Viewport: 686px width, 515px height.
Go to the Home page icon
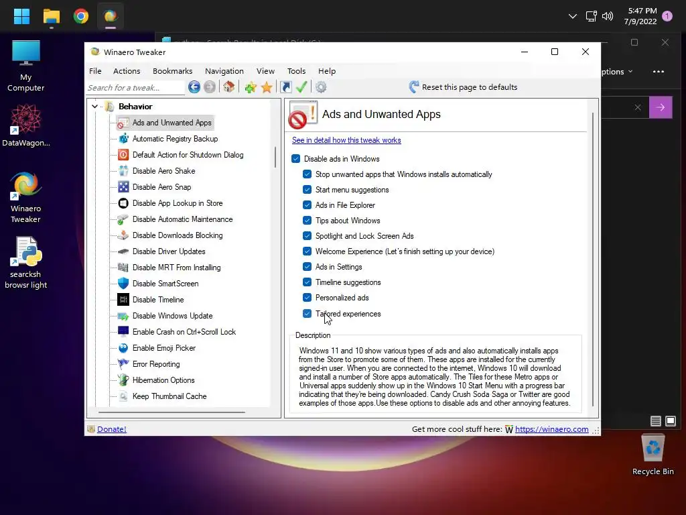pyautogui.click(x=229, y=87)
